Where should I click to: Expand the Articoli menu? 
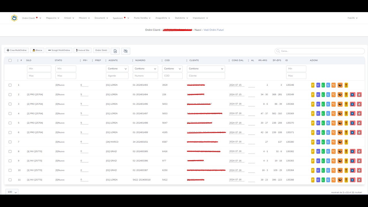[69, 18]
